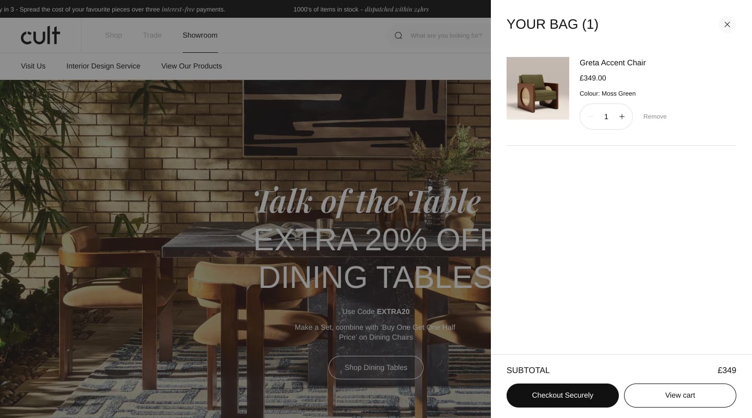Open the cult logo homepage
This screenshot has height=418, width=752.
pos(40,36)
